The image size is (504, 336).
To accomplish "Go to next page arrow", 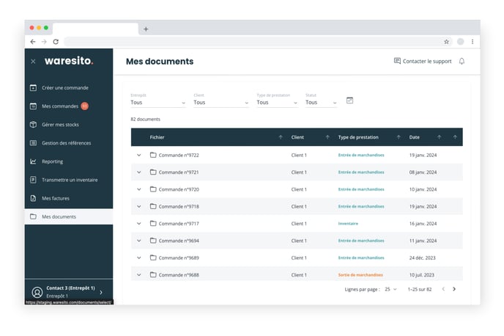I will (x=454, y=289).
